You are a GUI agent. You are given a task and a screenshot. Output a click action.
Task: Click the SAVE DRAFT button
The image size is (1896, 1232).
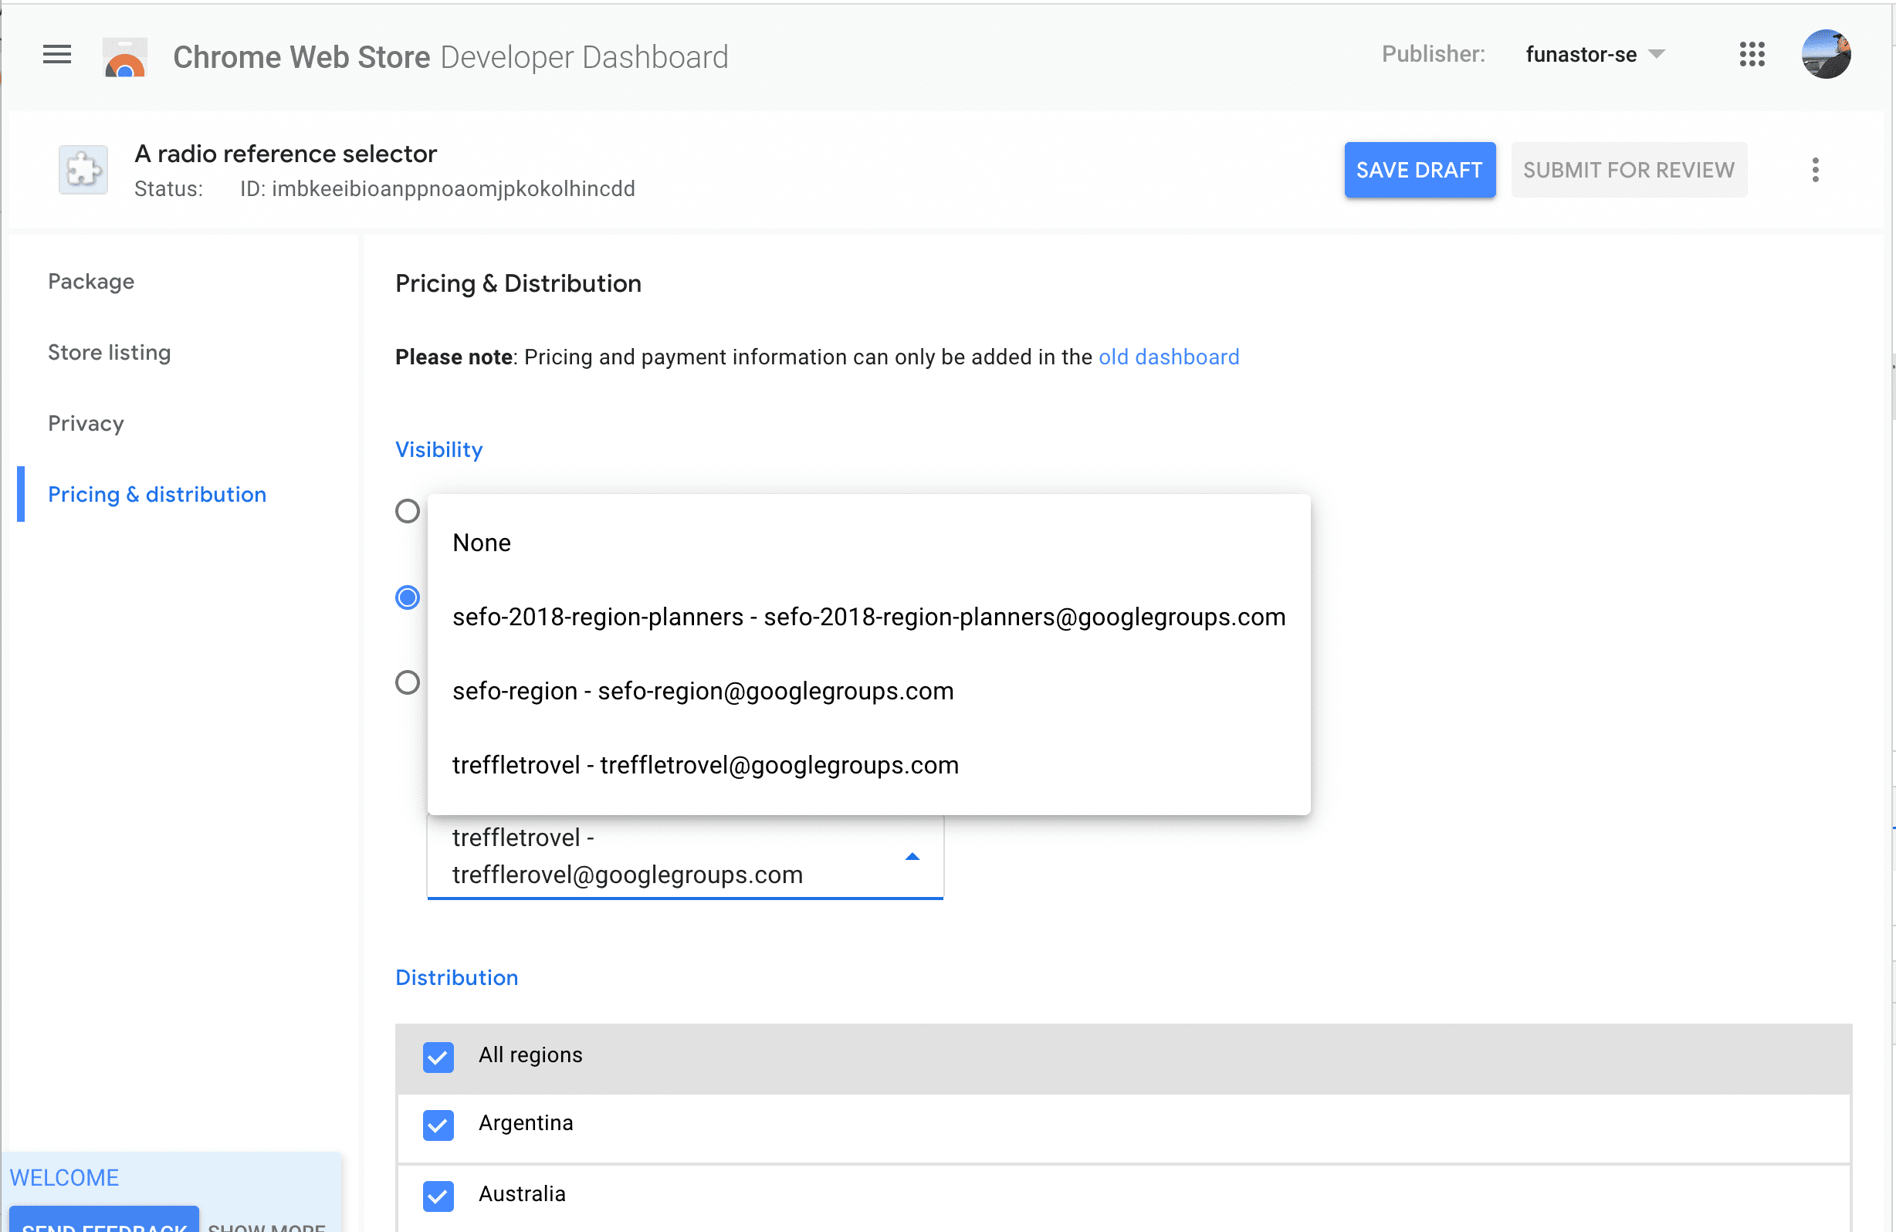pyautogui.click(x=1419, y=168)
